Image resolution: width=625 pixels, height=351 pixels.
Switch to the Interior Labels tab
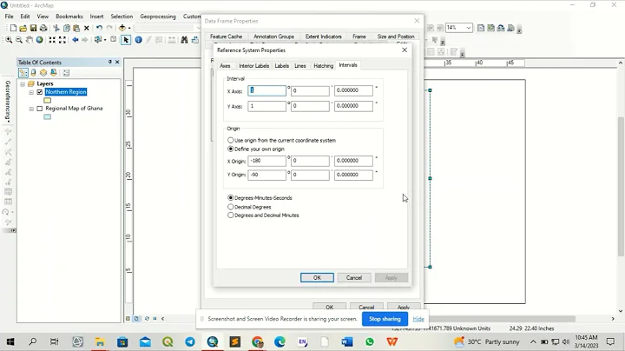(253, 65)
